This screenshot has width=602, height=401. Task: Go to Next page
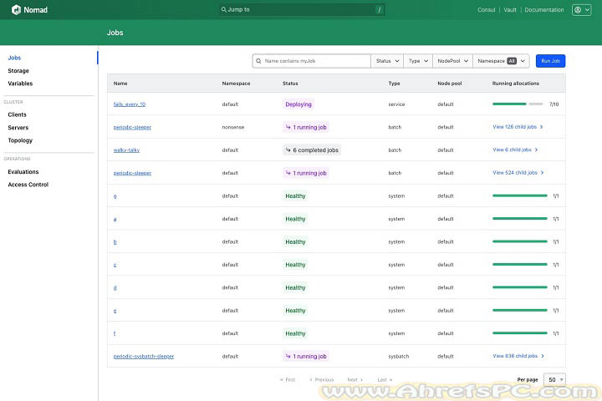click(355, 379)
